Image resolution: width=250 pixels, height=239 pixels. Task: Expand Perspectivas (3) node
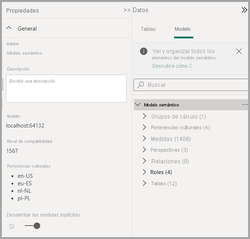pyautogui.click(x=144, y=150)
